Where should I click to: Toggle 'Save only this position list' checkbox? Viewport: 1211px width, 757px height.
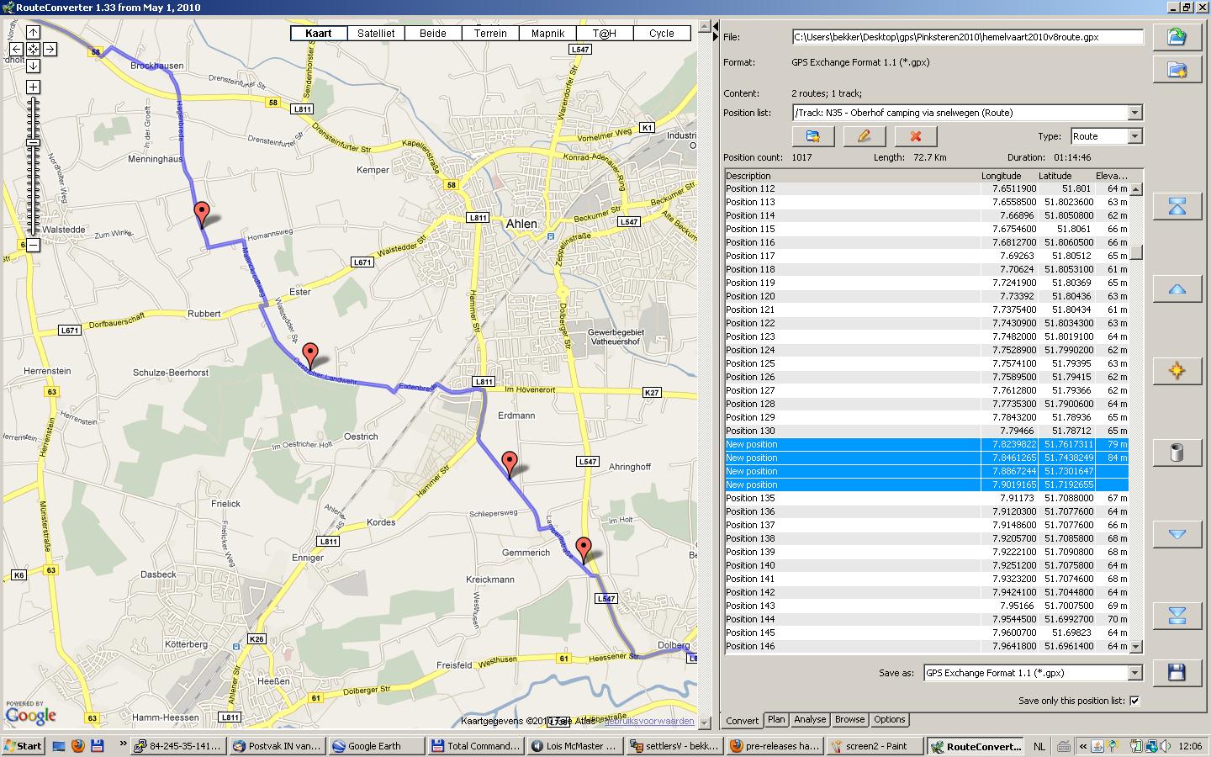tap(1134, 701)
